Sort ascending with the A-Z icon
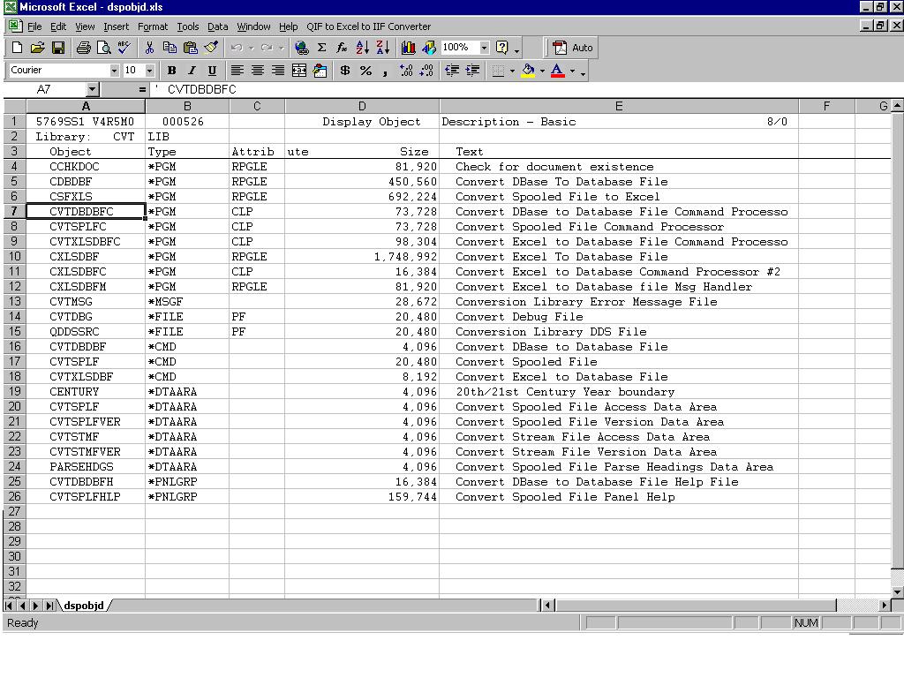Screen dimensions: 904x678 point(362,48)
